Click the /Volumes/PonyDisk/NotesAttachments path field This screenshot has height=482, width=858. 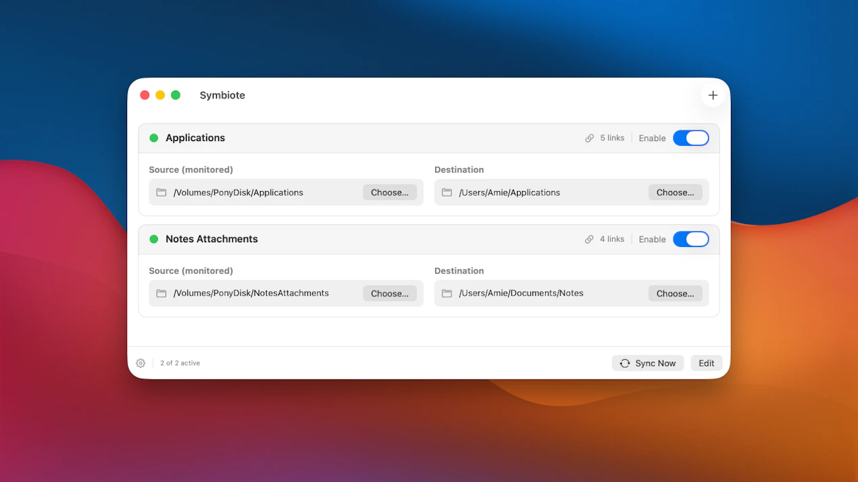click(286, 294)
